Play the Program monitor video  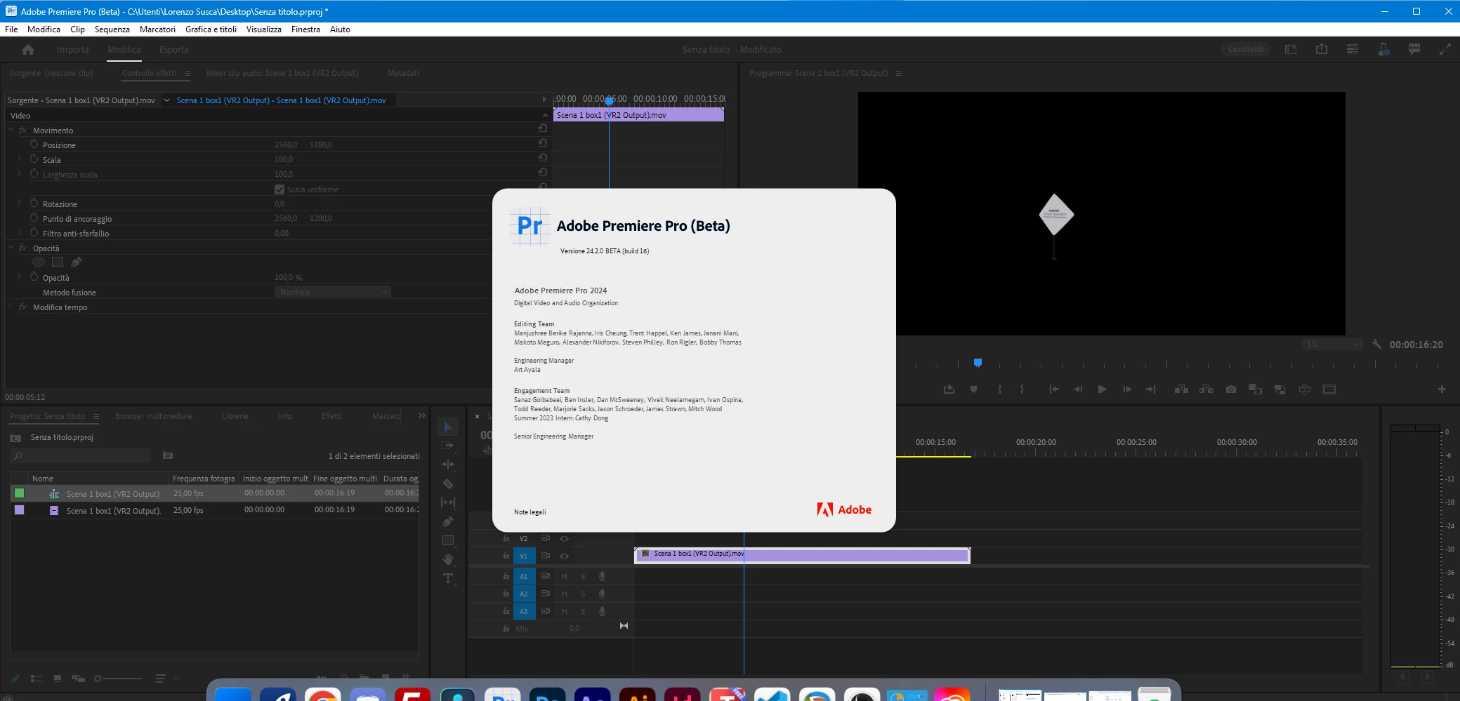pos(1102,389)
